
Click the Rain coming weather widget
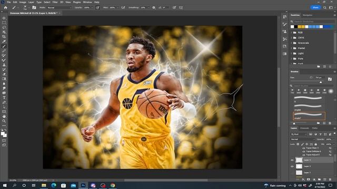pos(275,185)
